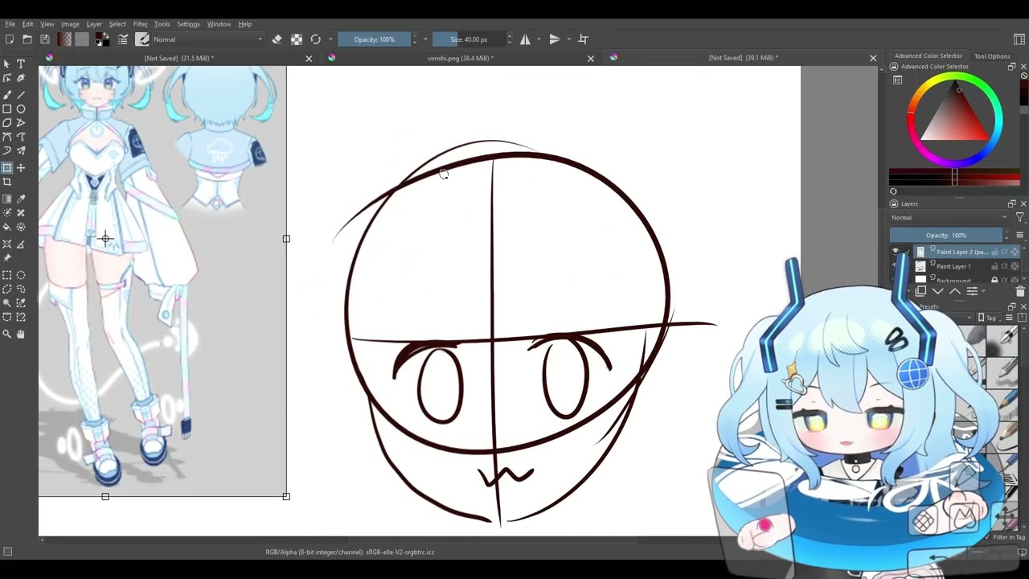Open the brush preset chooser icon
The image size is (1029, 579).
pos(142,39)
